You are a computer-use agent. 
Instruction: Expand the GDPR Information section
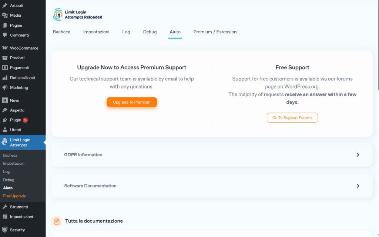(358, 155)
